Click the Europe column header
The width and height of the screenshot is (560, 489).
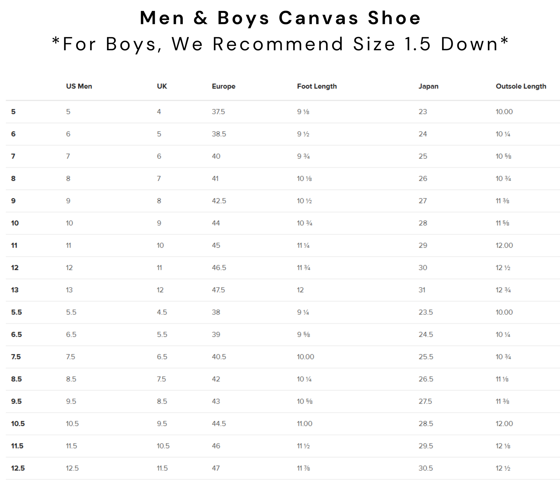tap(224, 86)
